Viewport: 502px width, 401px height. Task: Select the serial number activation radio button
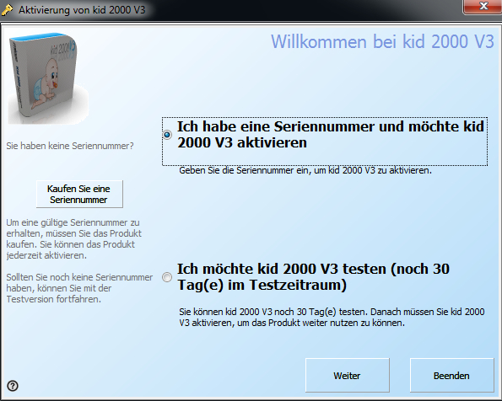167,135
